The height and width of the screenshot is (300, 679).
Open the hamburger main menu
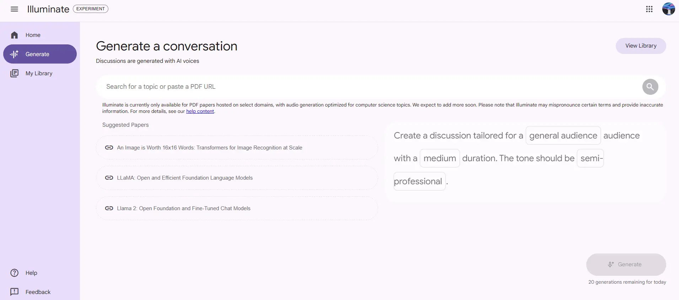pyautogui.click(x=14, y=9)
